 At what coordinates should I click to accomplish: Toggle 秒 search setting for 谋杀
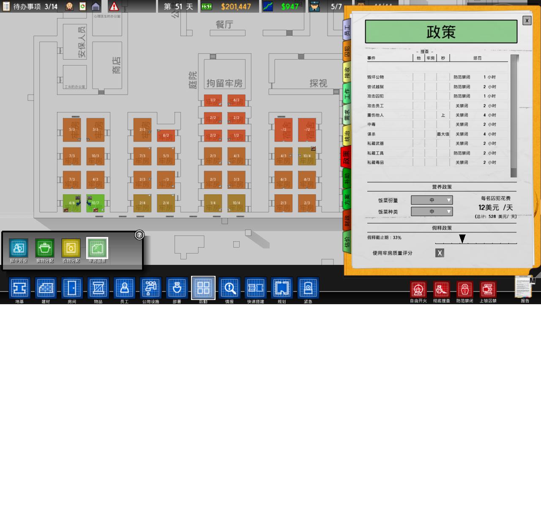pyautogui.click(x=443, y=134)
